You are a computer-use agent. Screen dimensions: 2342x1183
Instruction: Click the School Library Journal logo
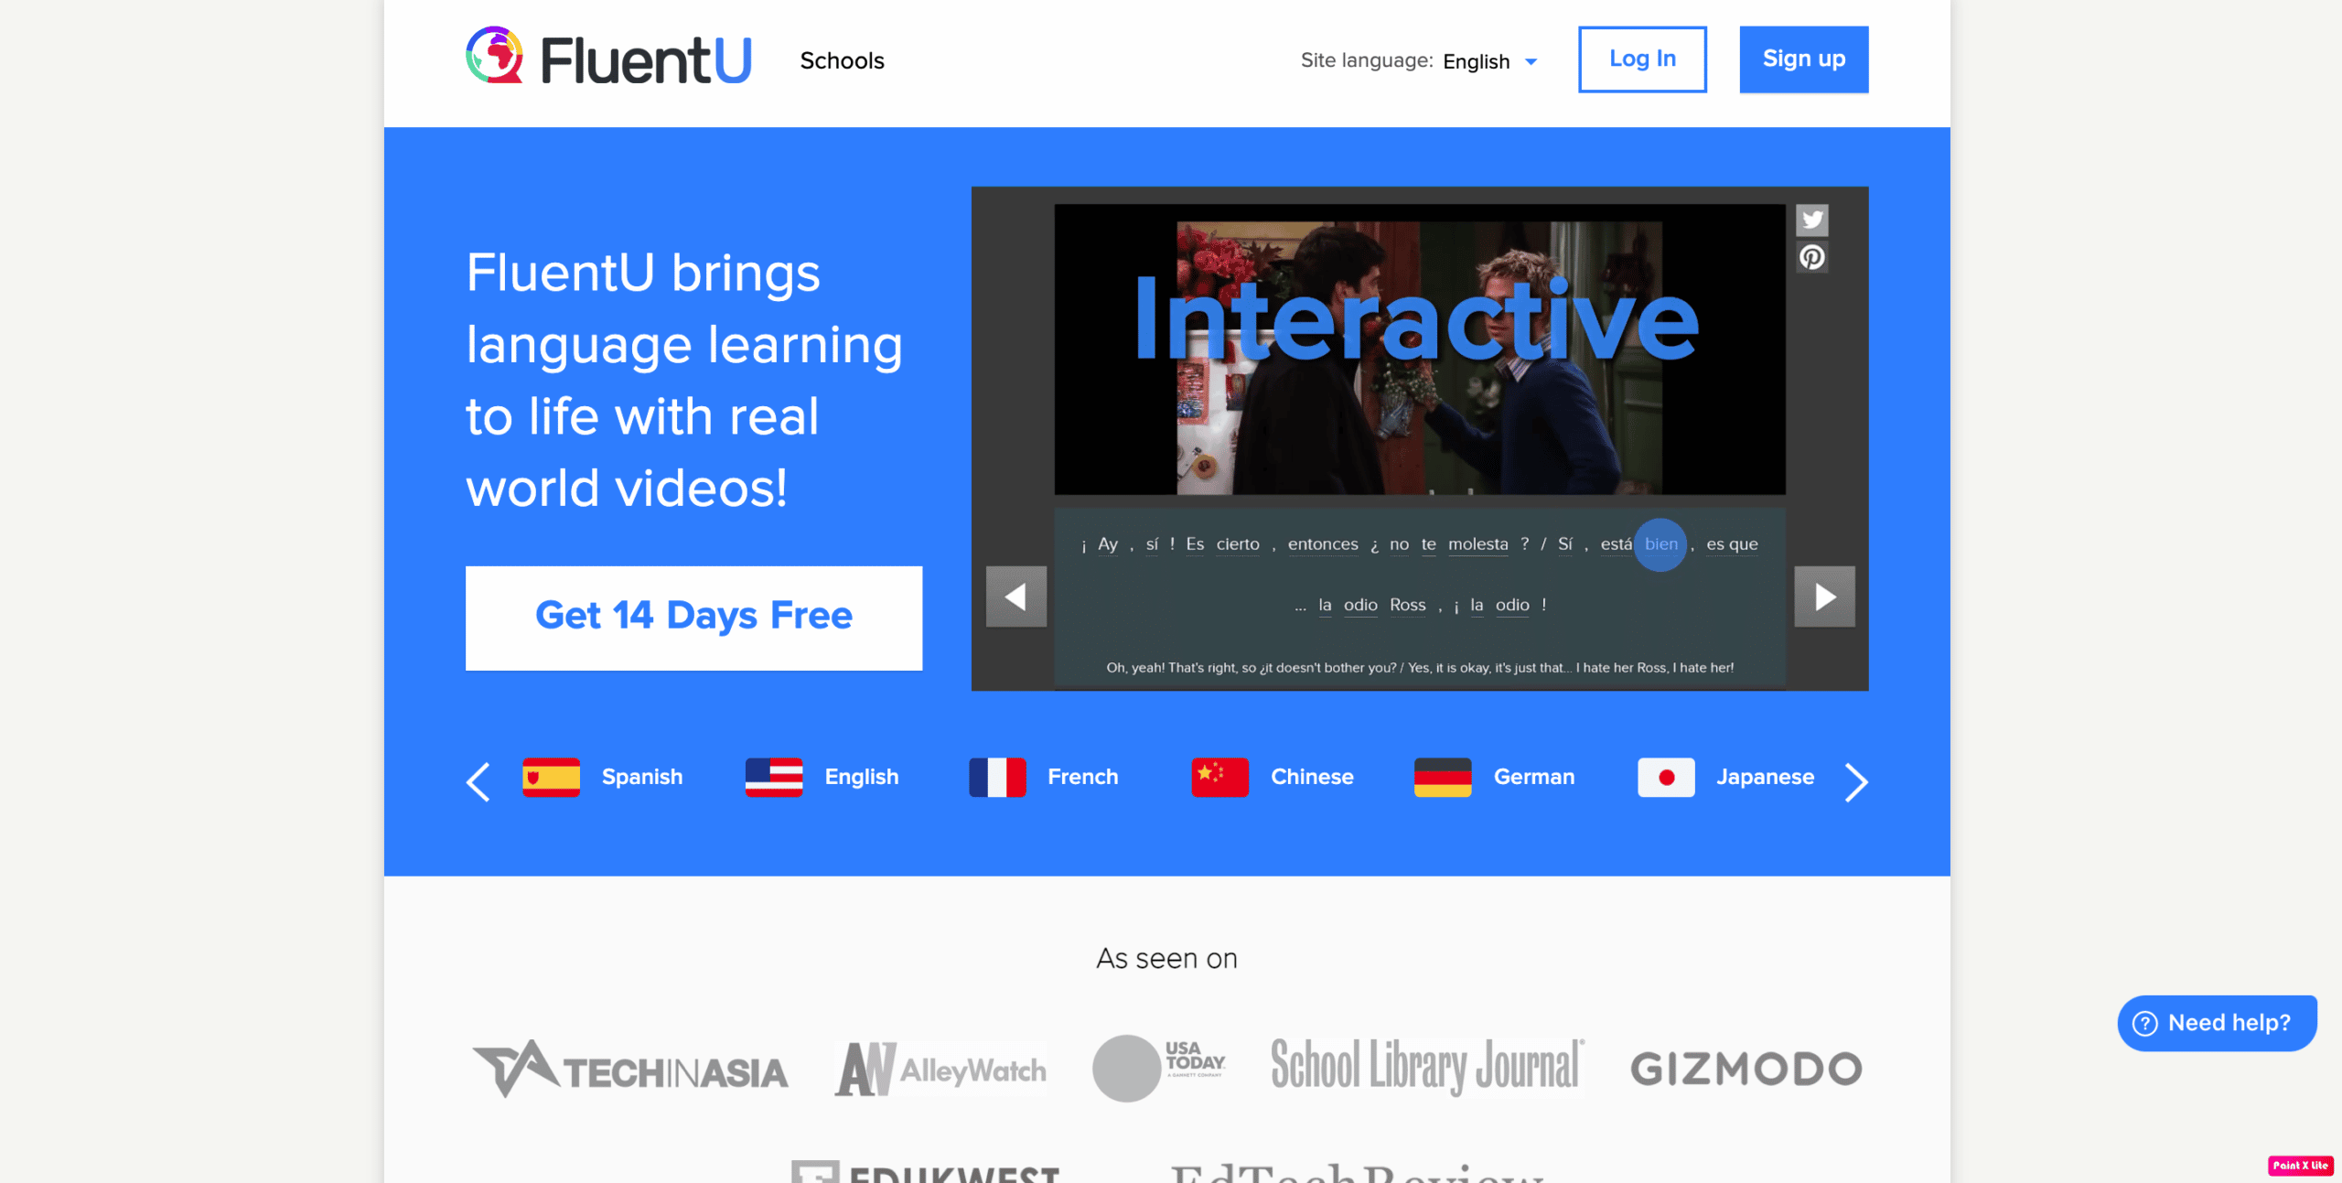(1427, 1067)
